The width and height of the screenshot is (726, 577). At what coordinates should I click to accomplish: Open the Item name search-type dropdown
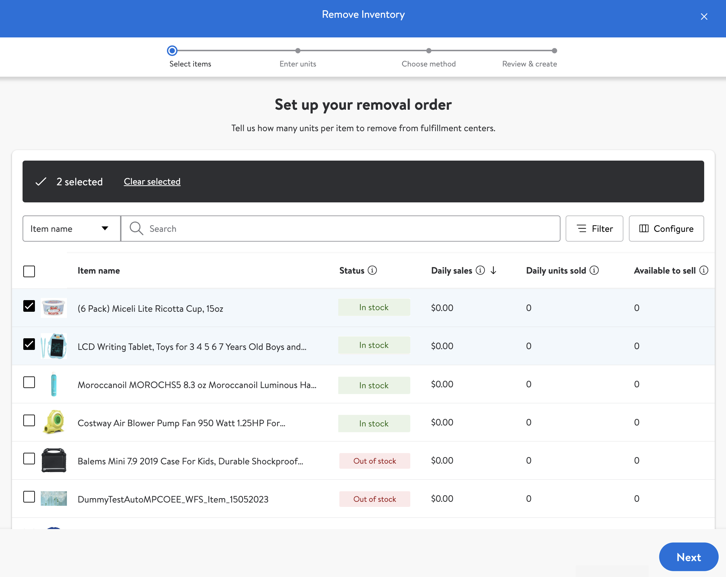pyautogui.click(x=72, y=229)
